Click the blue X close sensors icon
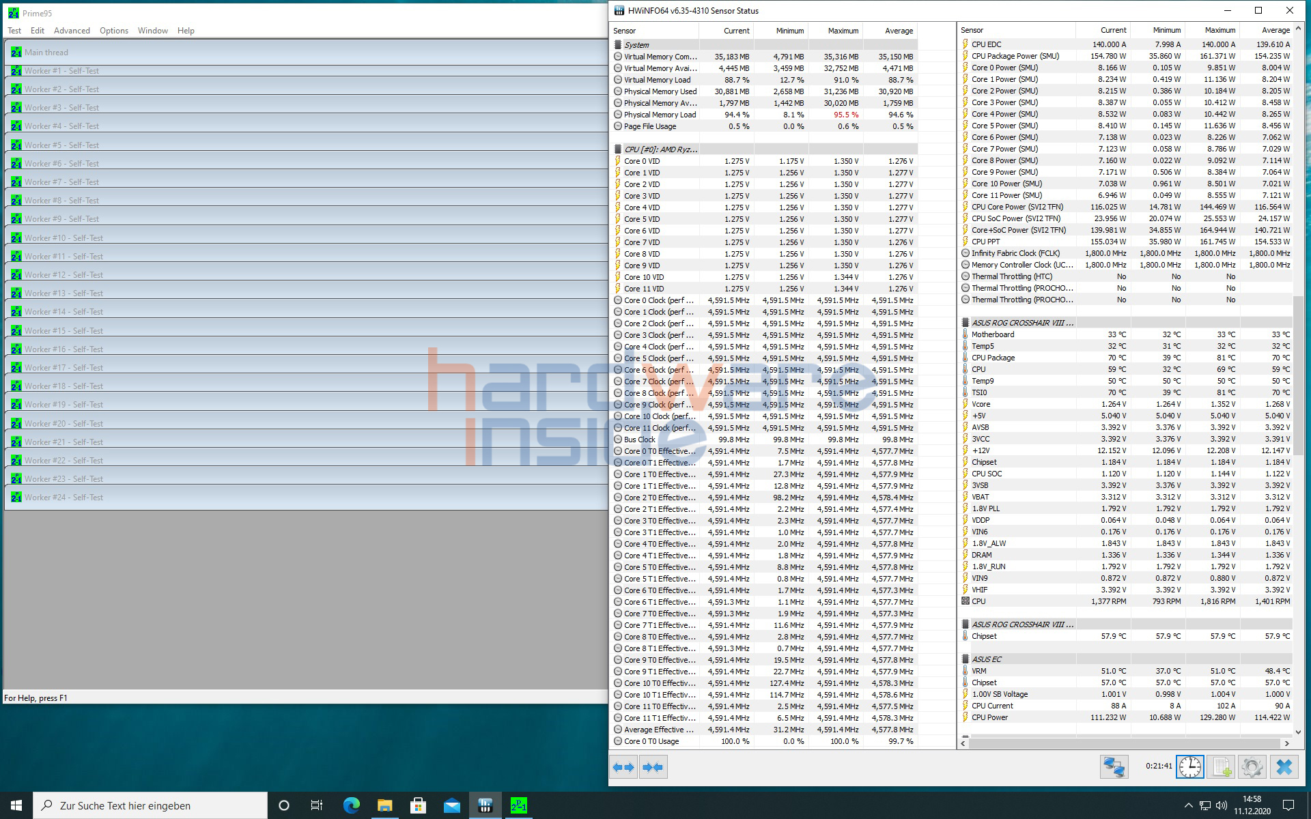This screenshot has width=1311, height=819. [x=1284, y=767]
